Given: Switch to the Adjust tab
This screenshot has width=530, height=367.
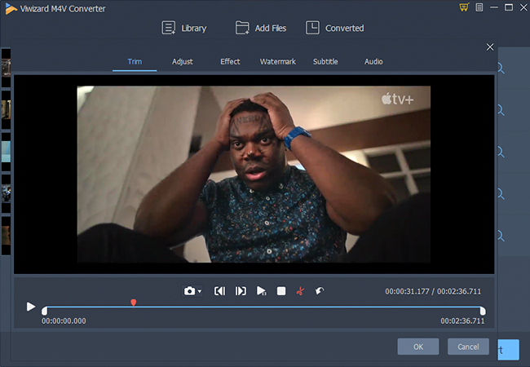Looking at the screenshot, I should 183,61.
